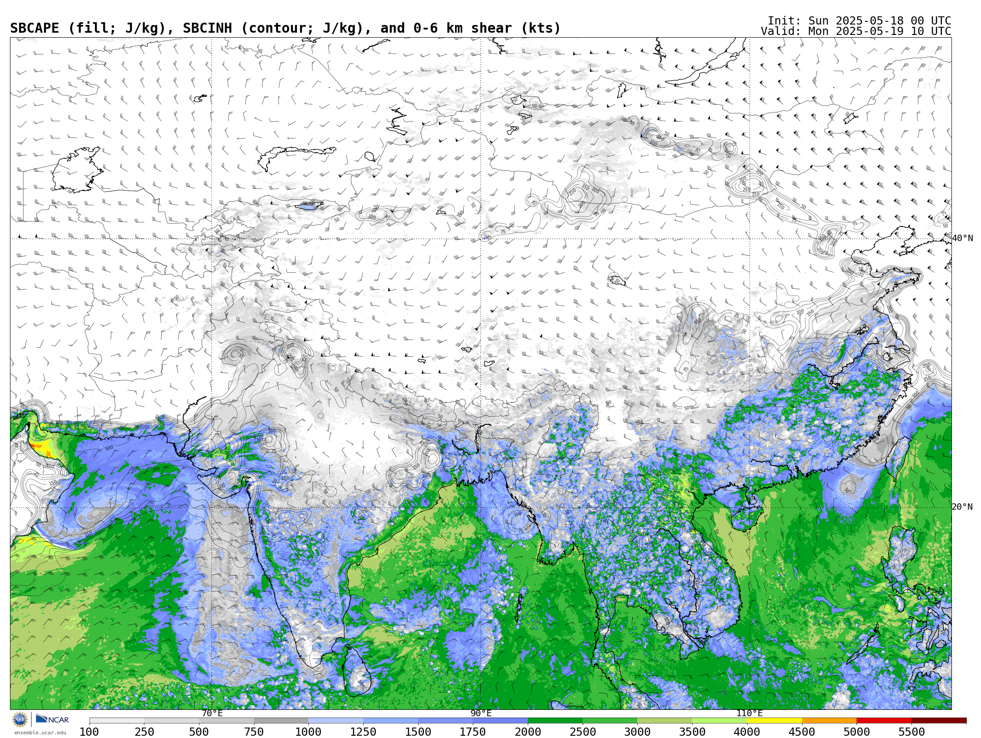Pick the medium green 2500-3000 colorbar segment
Image resolution: width=981 pixels, height=738 pixels.
[610, 721]
